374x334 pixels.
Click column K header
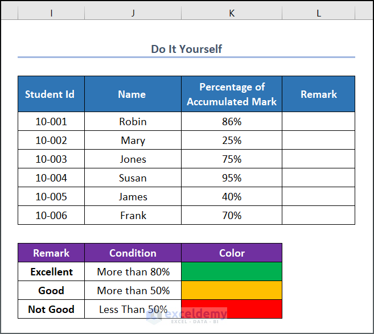(232, 13)
